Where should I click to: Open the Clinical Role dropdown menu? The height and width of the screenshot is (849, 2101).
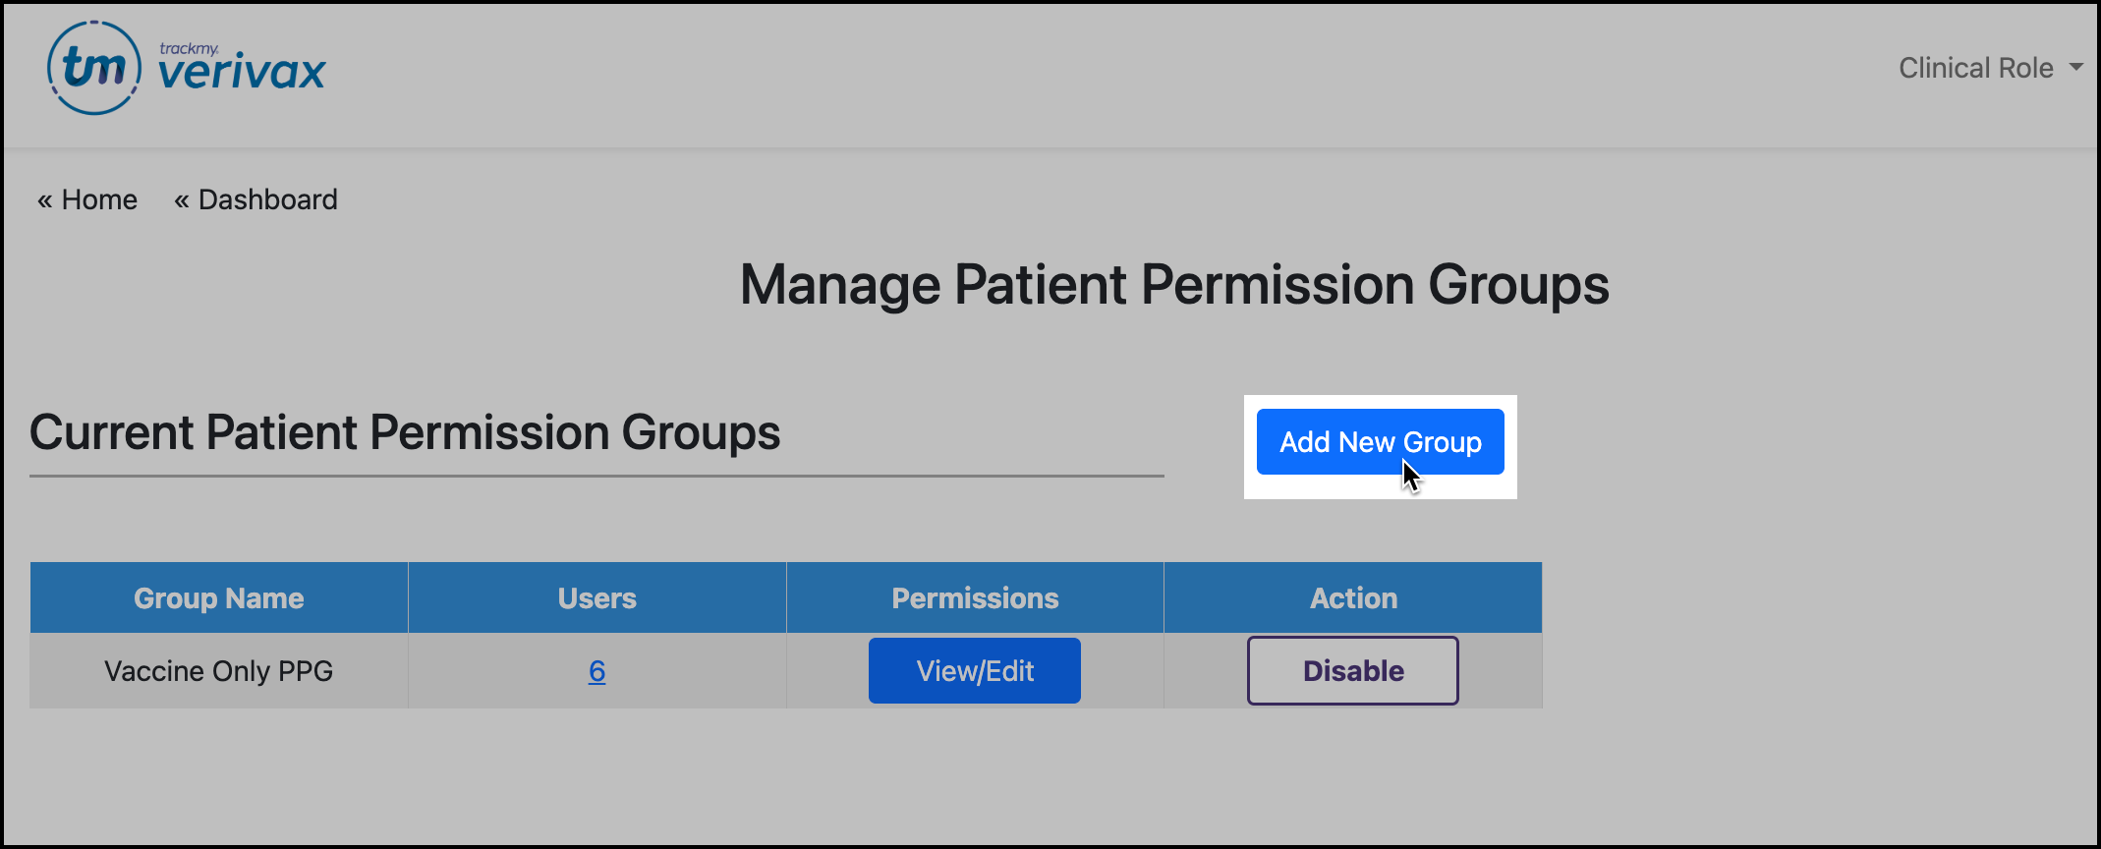pos(1975,68)
